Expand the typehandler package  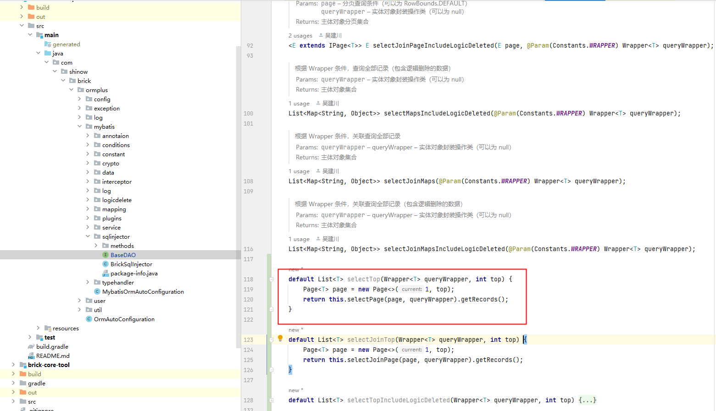tap(88, 282)
